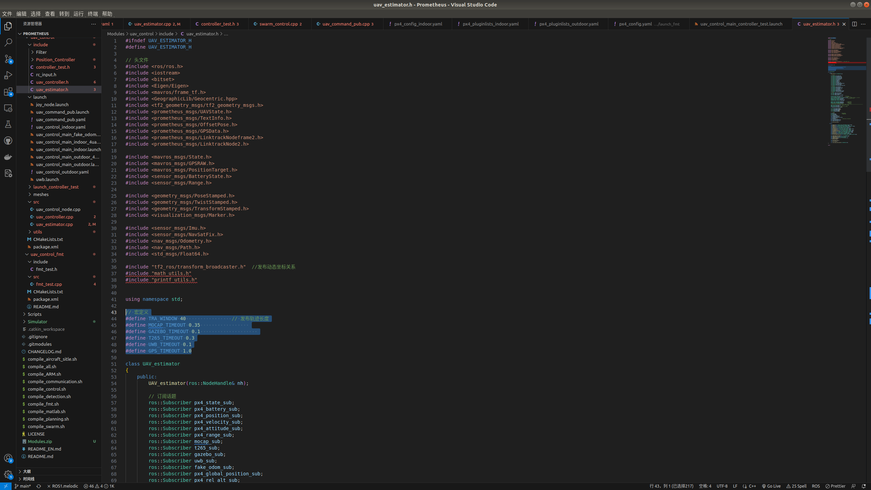
Task: Click the split editor right icon
Action: tap(854, 24)
